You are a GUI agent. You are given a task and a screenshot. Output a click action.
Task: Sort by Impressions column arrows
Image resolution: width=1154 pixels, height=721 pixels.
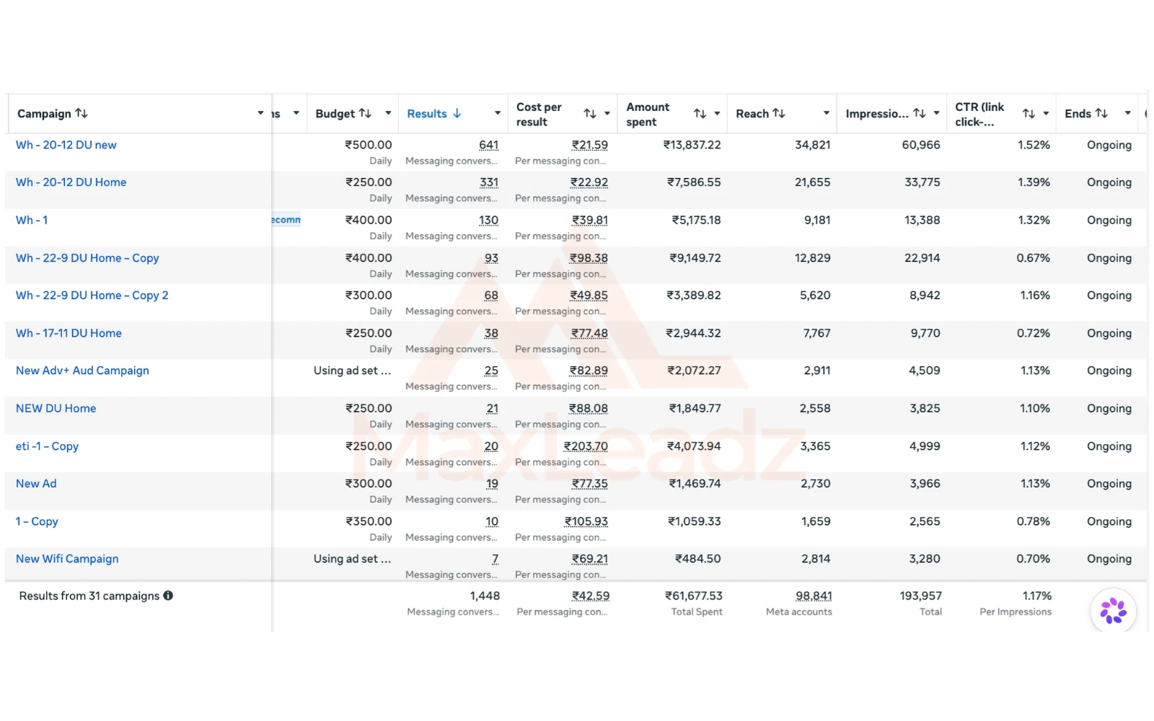point(919,113)
